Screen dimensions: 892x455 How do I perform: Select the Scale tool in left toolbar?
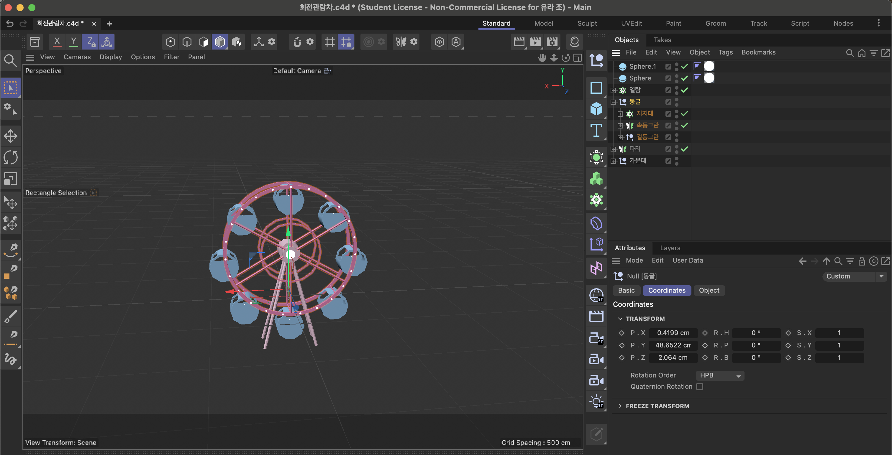click(11, 179)
